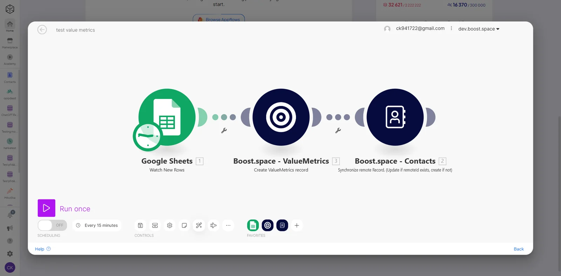The width and height of the screenshot is (561, 276).
Task: Open notifications bell in the sidebar
Action: point(10,215)
